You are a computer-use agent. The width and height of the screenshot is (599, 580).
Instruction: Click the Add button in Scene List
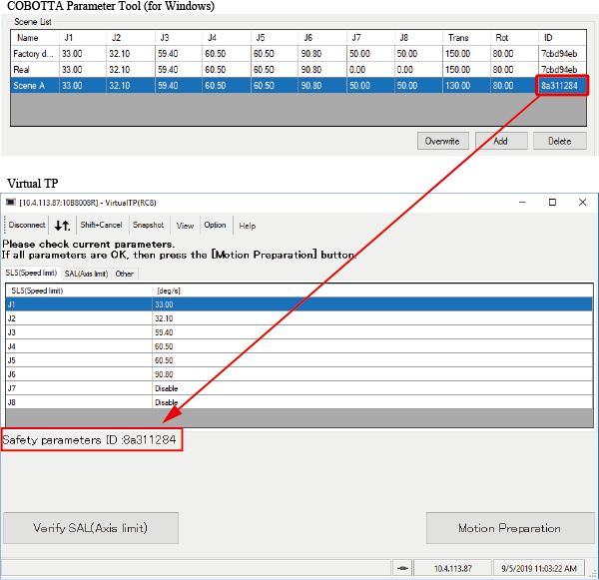coord(501,141)
